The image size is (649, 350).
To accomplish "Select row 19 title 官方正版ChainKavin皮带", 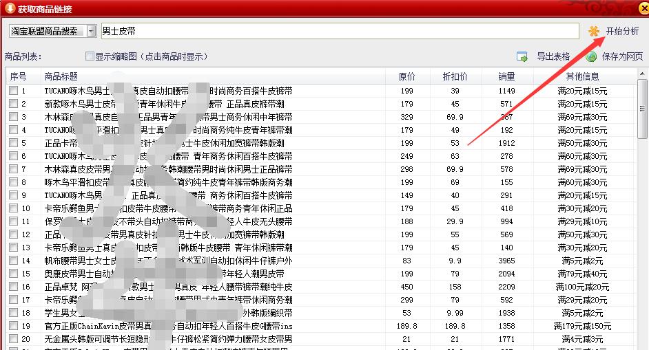I will coord(169,326).
